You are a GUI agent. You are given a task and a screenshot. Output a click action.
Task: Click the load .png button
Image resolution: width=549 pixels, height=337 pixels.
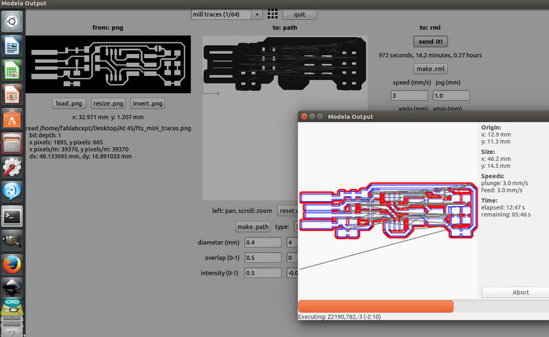[69, 103]
